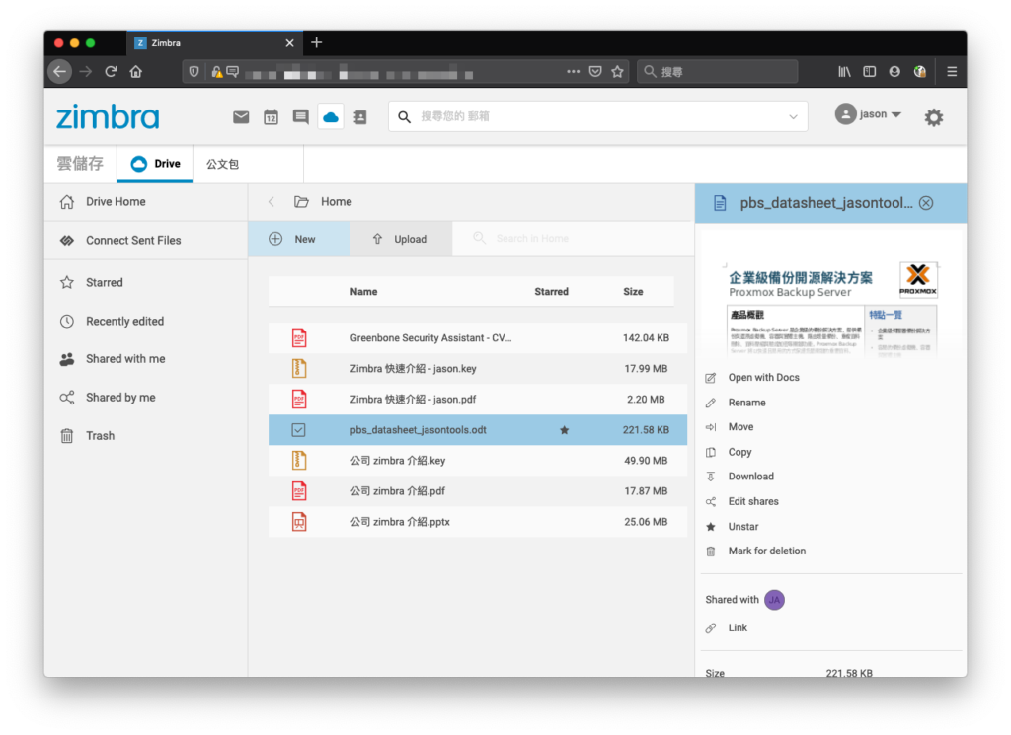Click the JA shared-with avatar
Image resolution: width=1011 pixels, height=735 pixels.
pos(774,600)
